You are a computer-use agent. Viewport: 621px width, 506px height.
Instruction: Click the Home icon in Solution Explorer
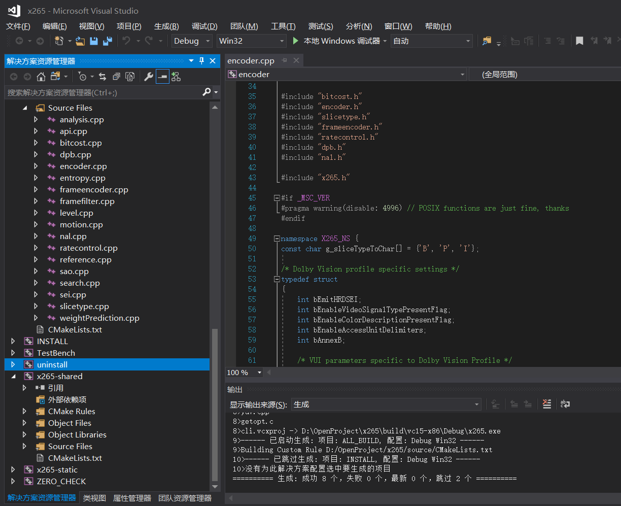coord(41,77)
